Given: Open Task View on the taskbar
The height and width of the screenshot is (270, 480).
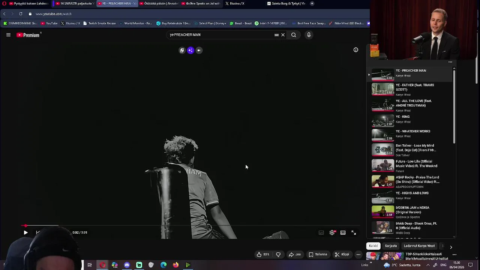Looking at the screenshot, I should point(90,265).
